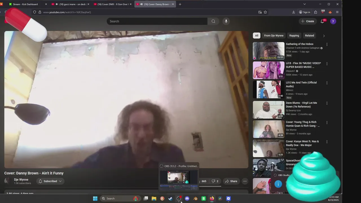
Task: Open Cover: Kanye West We Major thumbnail
Action: point(268,148)
